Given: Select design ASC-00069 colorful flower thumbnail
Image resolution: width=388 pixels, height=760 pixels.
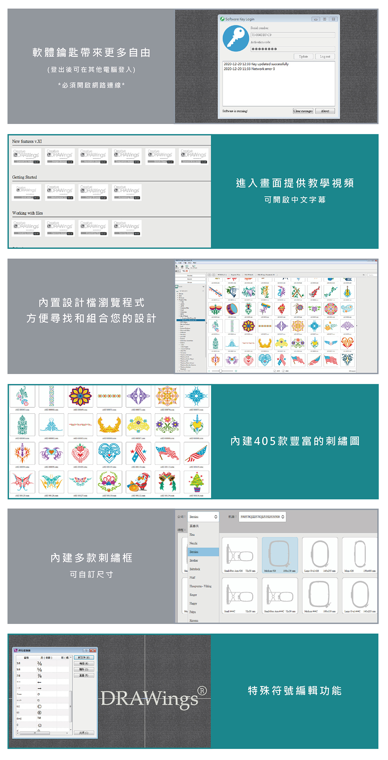Looking at the screenshot, I should click(80, 396).
